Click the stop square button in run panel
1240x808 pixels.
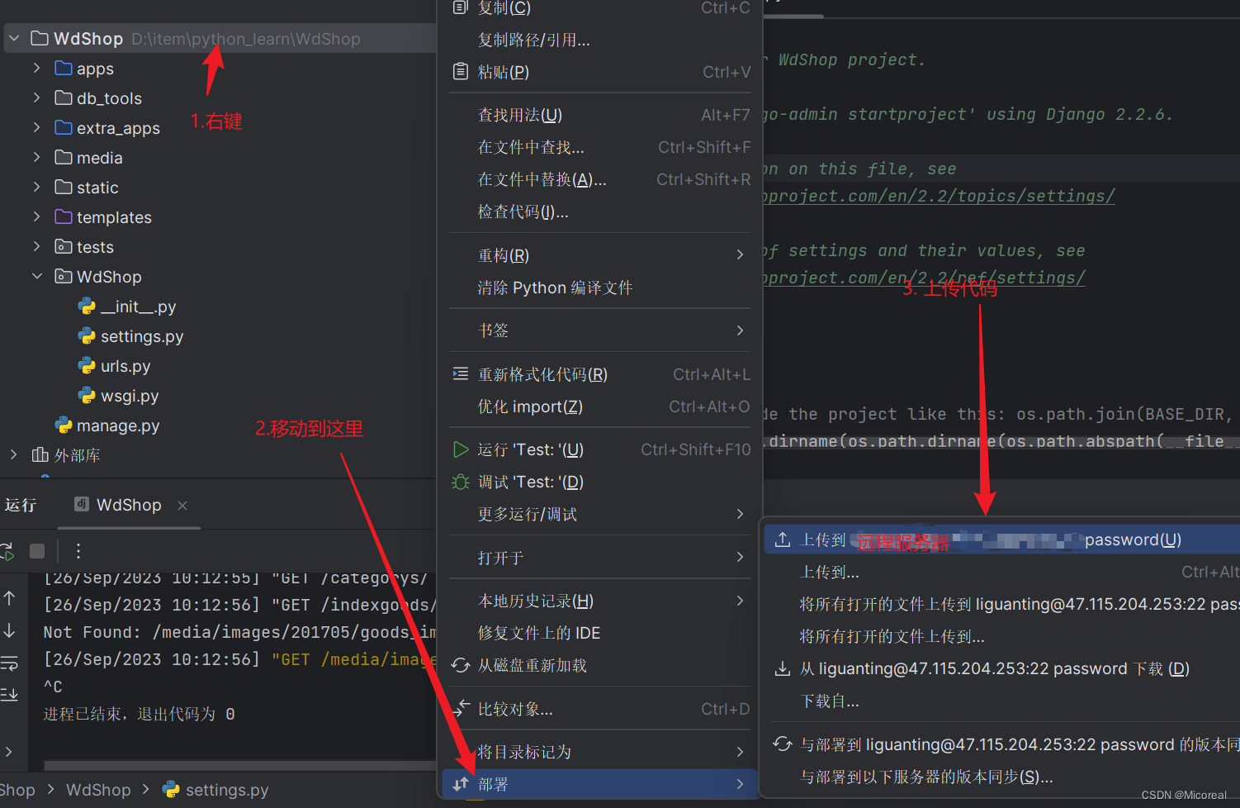37,550
